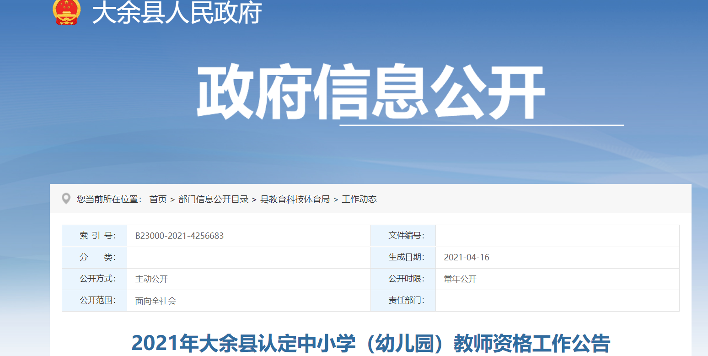Open 县教育科技体育局 breadcrumb link
Image resolution: width=708 pixels, height=356 pixels.
295,199
